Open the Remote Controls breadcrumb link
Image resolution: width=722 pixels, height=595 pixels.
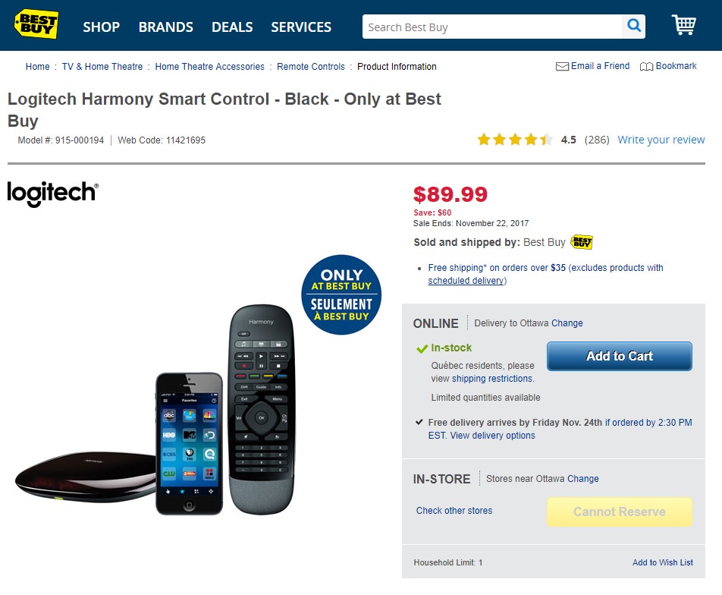tap(311, 67)
